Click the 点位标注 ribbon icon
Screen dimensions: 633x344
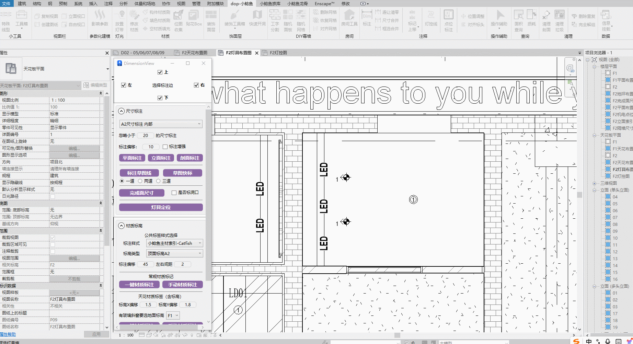coord(448,20)
